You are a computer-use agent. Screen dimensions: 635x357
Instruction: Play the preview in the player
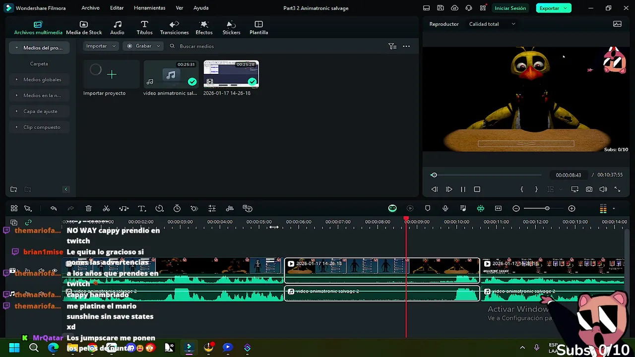click(448, 189)
